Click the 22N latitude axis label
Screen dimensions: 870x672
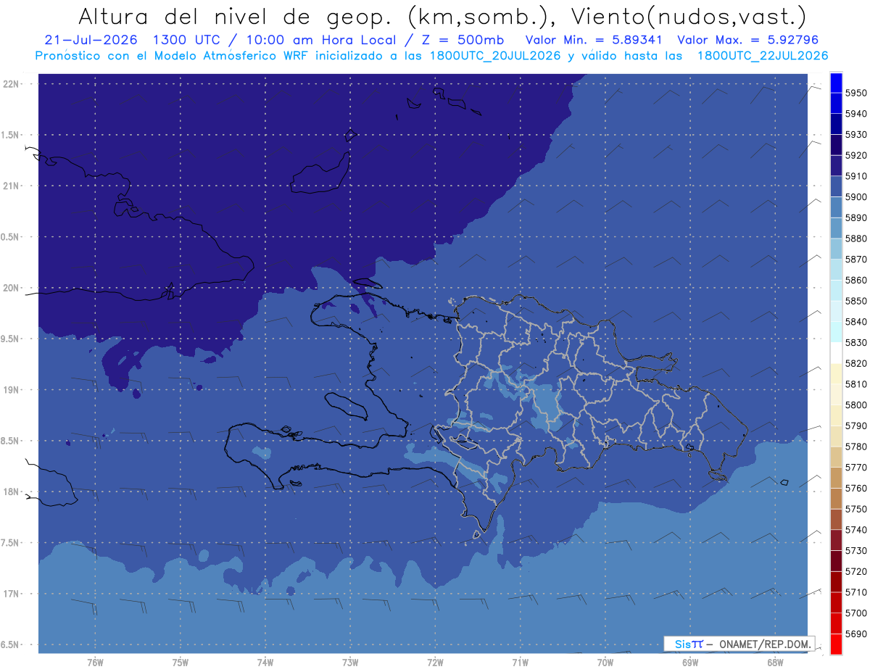[x=12, y=83]
